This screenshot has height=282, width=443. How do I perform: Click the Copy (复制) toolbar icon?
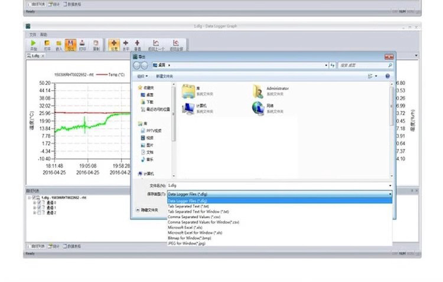click(x=96, y=45)
